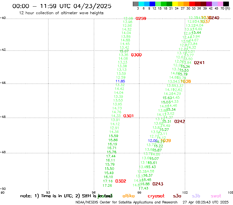
Task: Click the pure blue swatch in the color scale
Action: pyautogui.click(x=152, y=4)
